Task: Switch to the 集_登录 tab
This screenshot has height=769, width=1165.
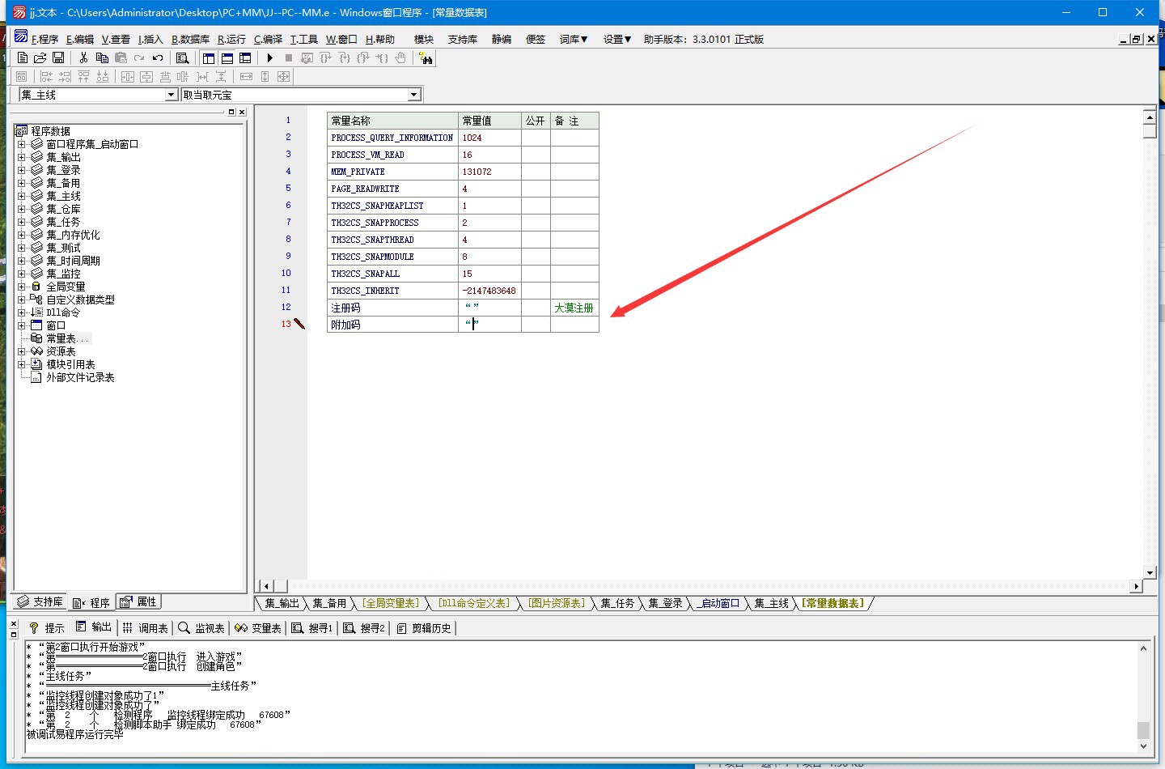Action: 665,603
